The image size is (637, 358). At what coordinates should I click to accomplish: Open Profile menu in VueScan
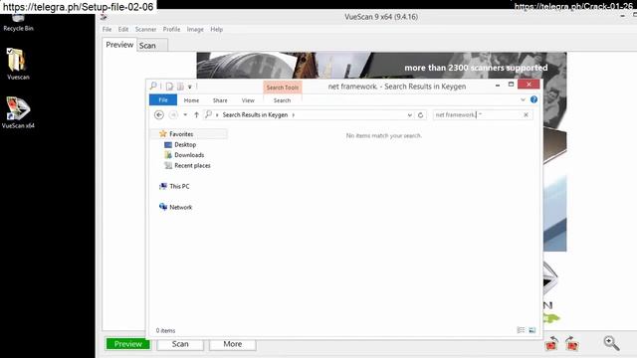171,29
